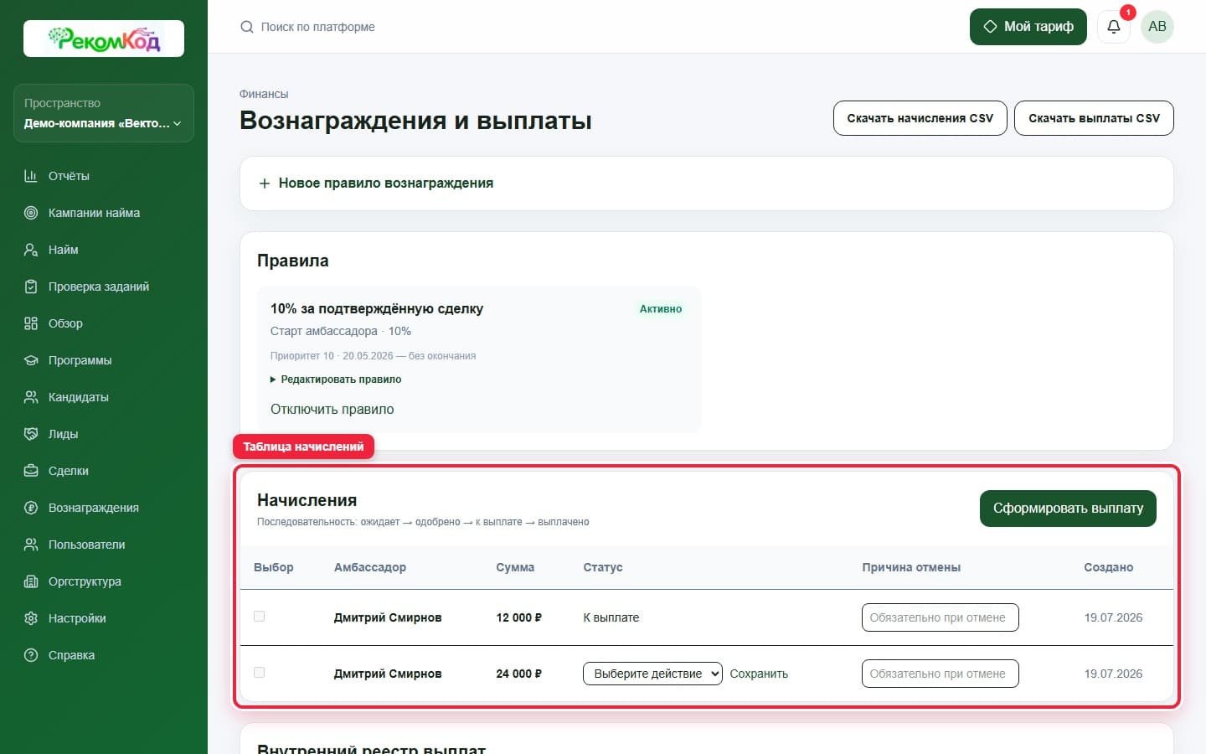Click the Активно status badge
This screenshot has width=1206, height=754.
click(x=661, y=309)
